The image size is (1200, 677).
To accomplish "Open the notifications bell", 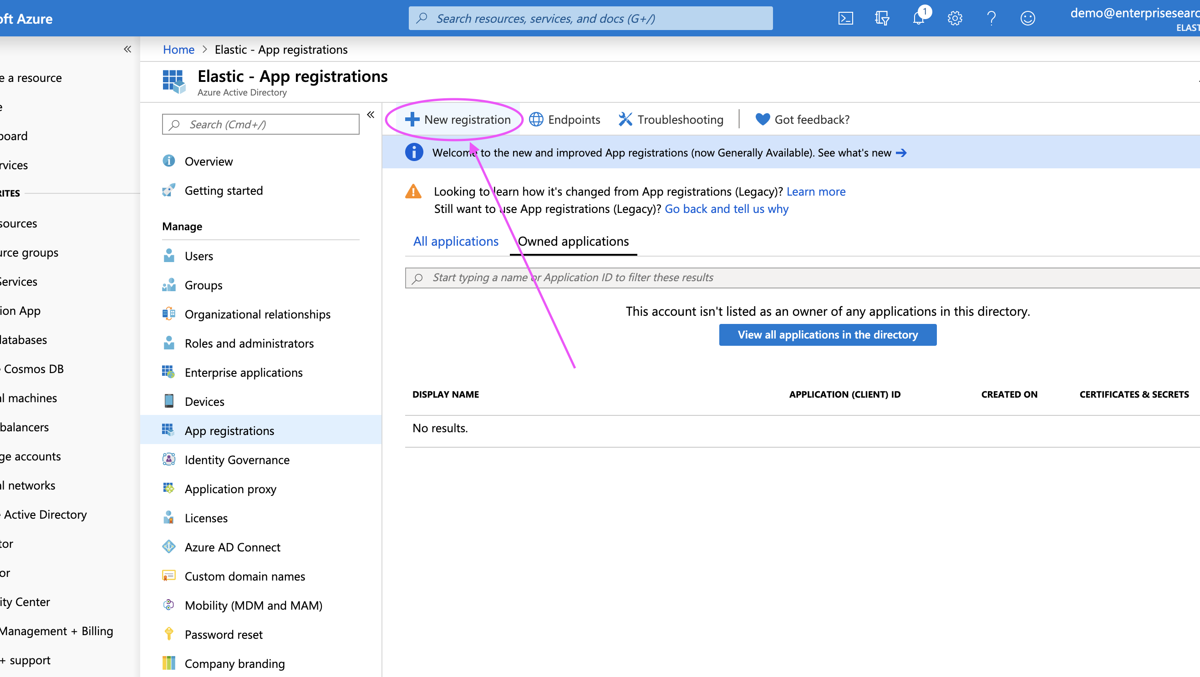I will click(918, 18).
